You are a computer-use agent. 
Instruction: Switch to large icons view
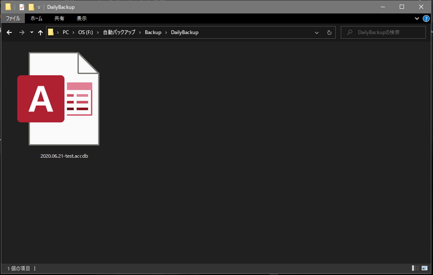click(425, 268)
